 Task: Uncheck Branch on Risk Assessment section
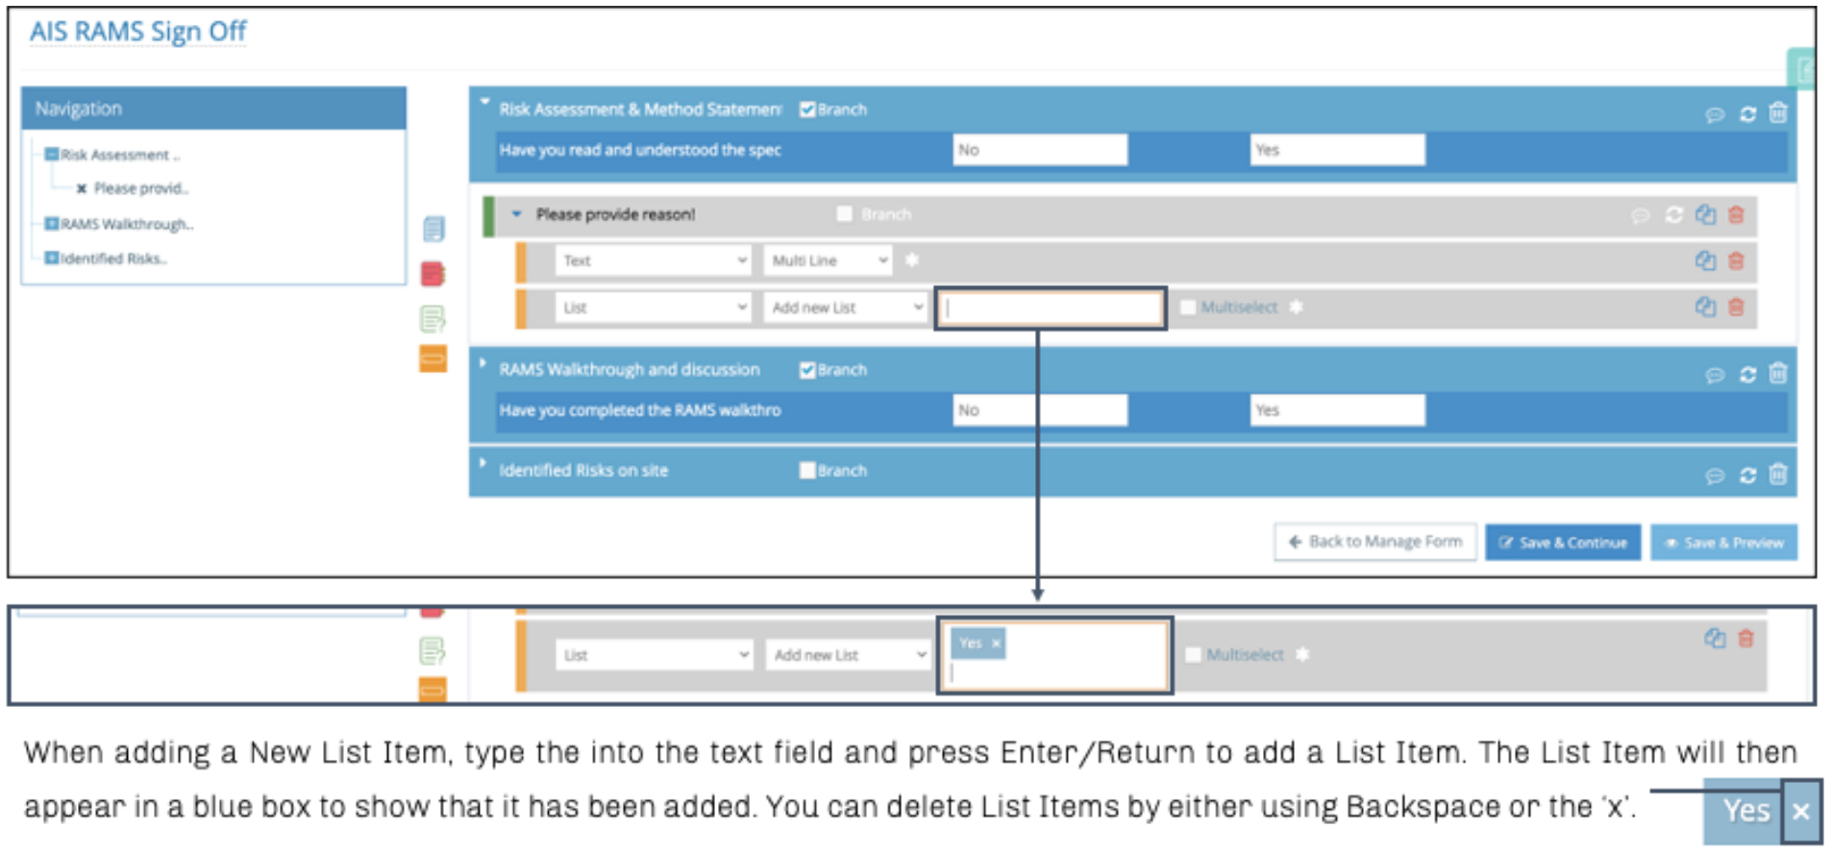point(807,110)
